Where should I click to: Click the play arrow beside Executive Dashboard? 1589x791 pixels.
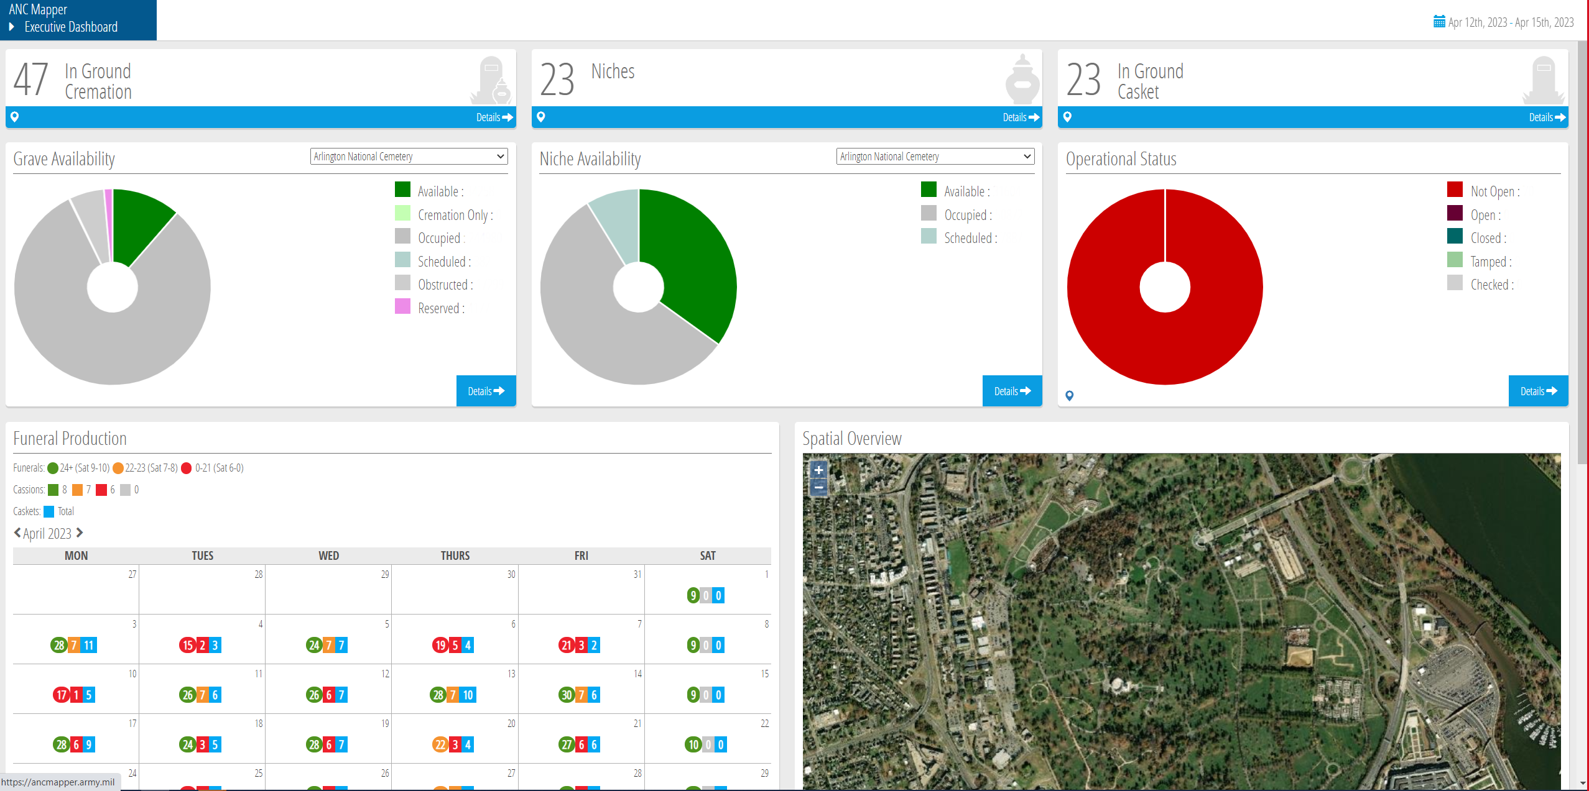[x=12, y=27]
